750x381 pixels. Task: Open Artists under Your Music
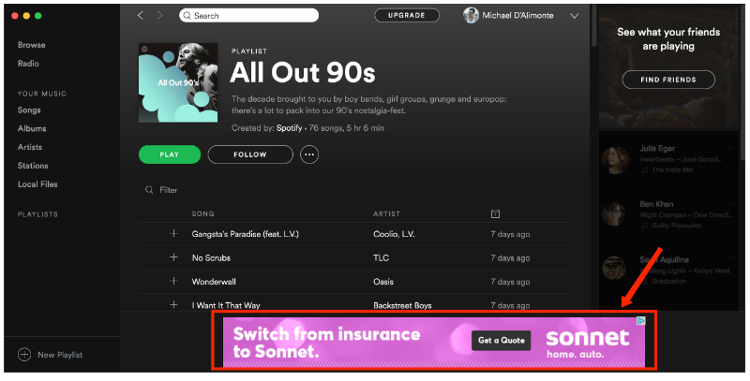30,147
